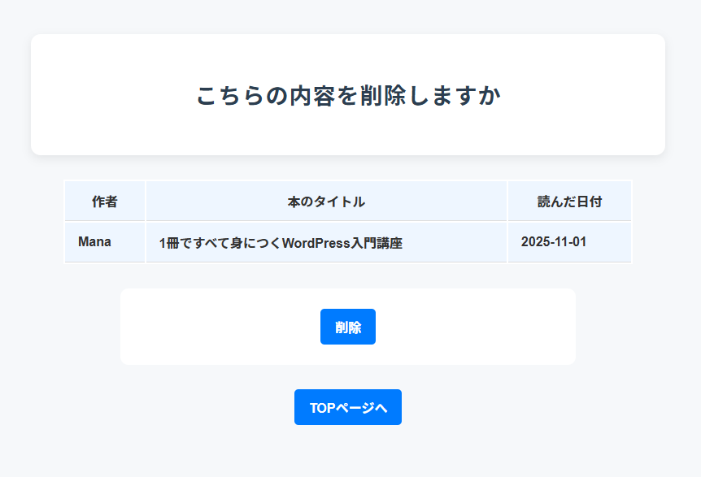Click the 1冊 text starting the title
The height and width of the screenshot is (477, 701).
[168, 243]
